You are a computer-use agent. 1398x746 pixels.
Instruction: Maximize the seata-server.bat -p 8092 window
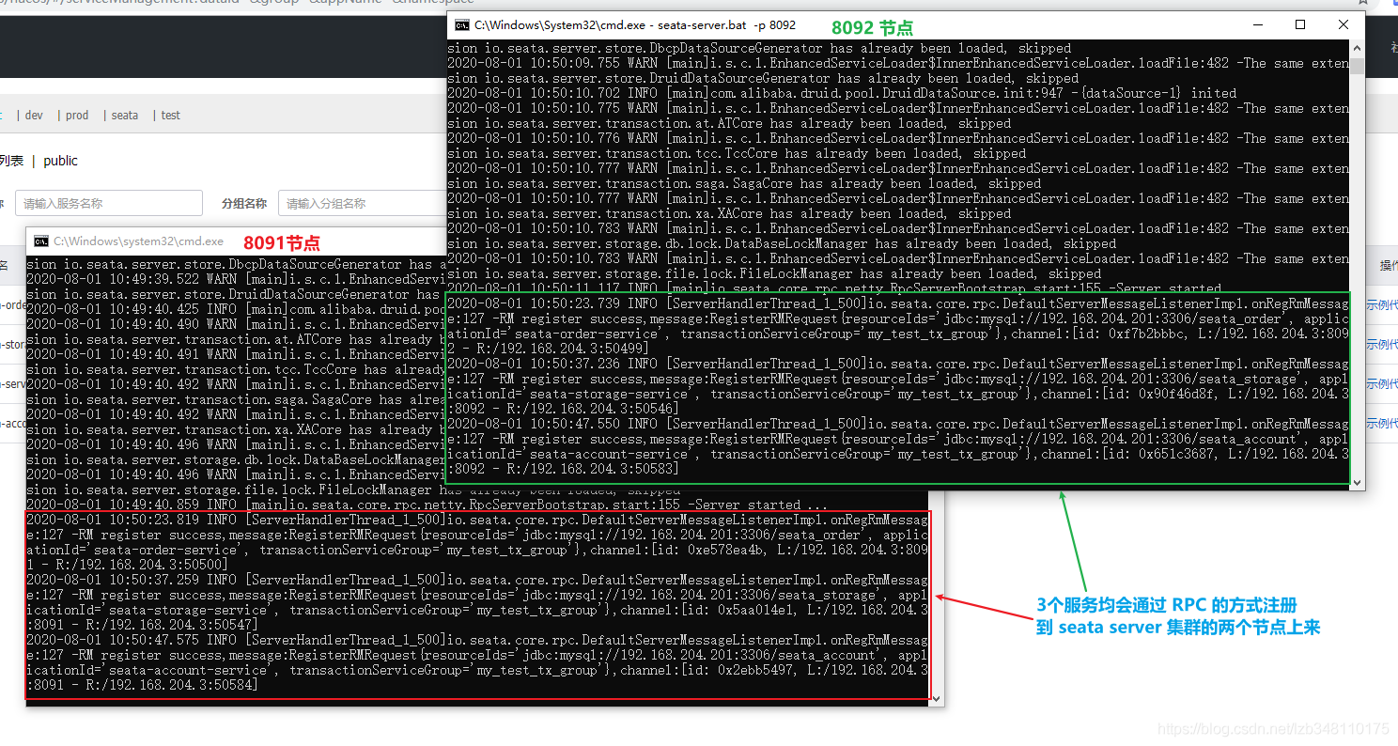(1300, 25)
